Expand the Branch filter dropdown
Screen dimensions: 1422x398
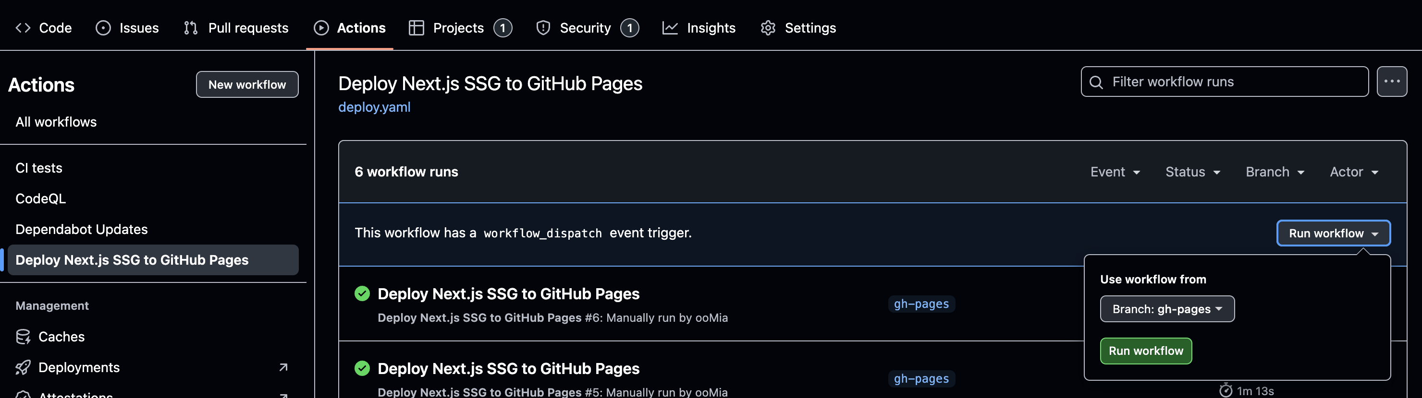[1275, 172]
